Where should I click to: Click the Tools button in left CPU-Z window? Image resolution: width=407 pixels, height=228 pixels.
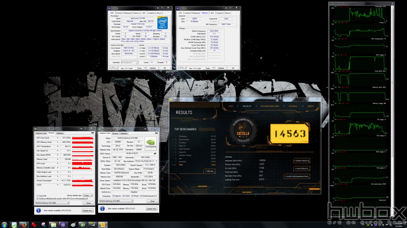pos(140,68)
